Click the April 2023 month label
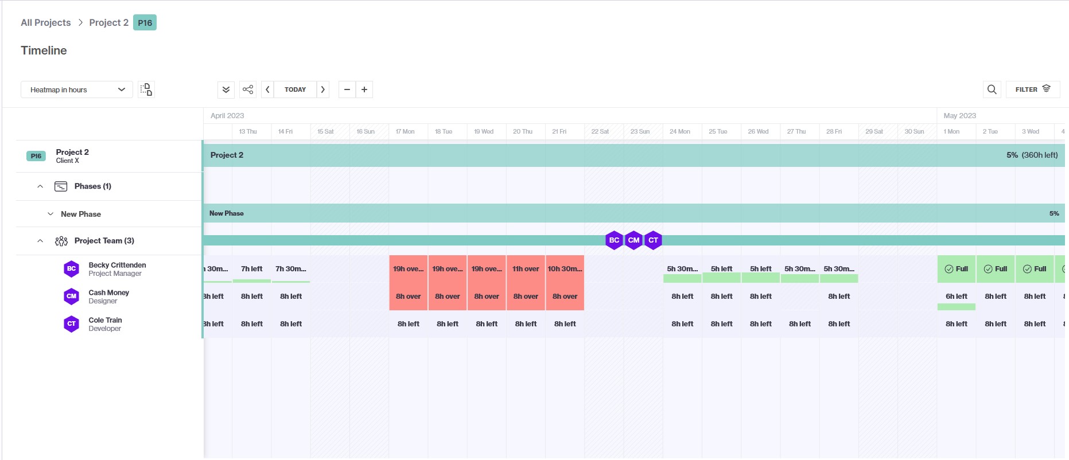 pyautogui.click(x=227, y=115)
